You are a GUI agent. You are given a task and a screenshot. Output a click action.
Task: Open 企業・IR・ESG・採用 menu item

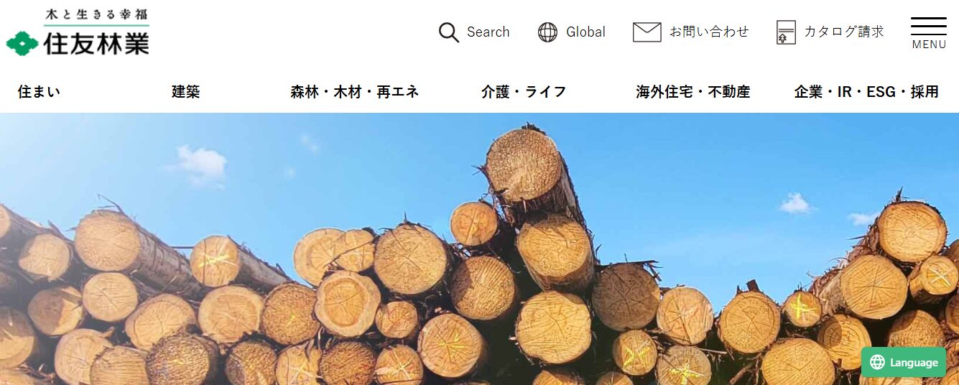866,92
